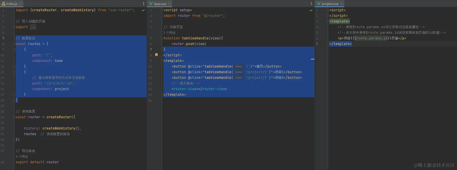Click '项目1</button>' text in App.vue

(x=288, y=72)
